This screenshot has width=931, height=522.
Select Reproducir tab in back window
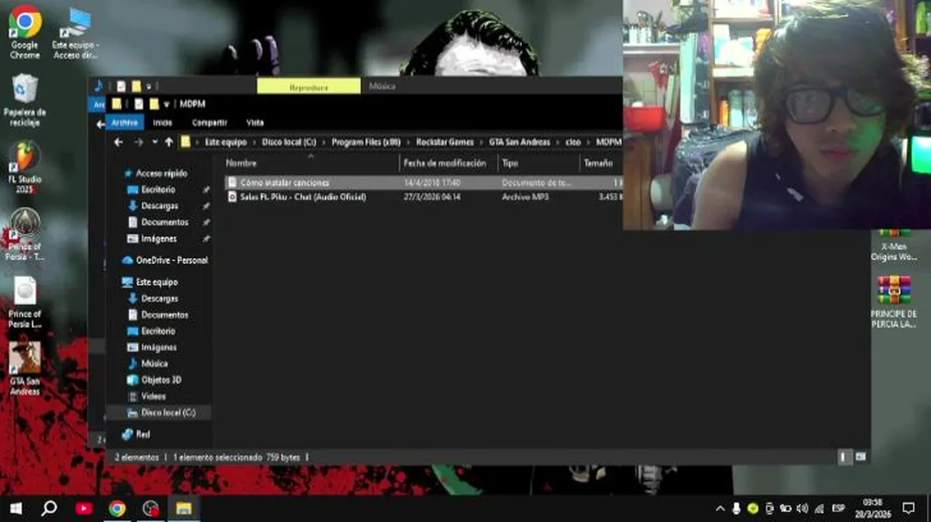click(309, 86)
